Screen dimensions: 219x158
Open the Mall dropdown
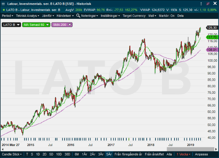[152, 16]
